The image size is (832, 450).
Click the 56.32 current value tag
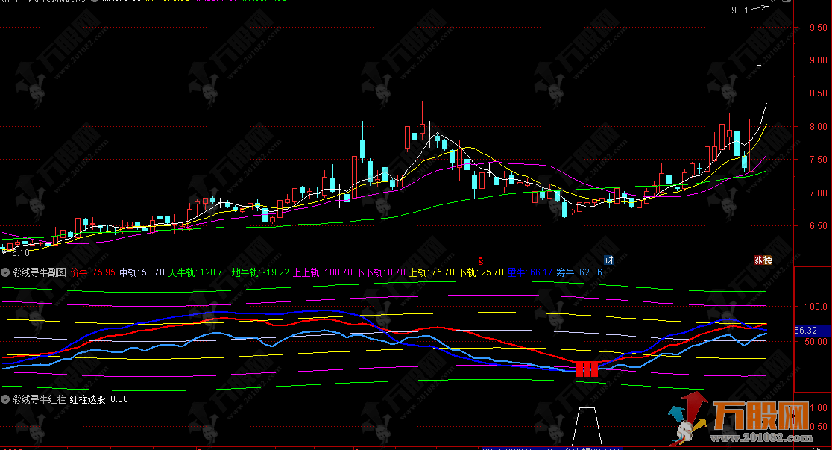coord(807,330)
